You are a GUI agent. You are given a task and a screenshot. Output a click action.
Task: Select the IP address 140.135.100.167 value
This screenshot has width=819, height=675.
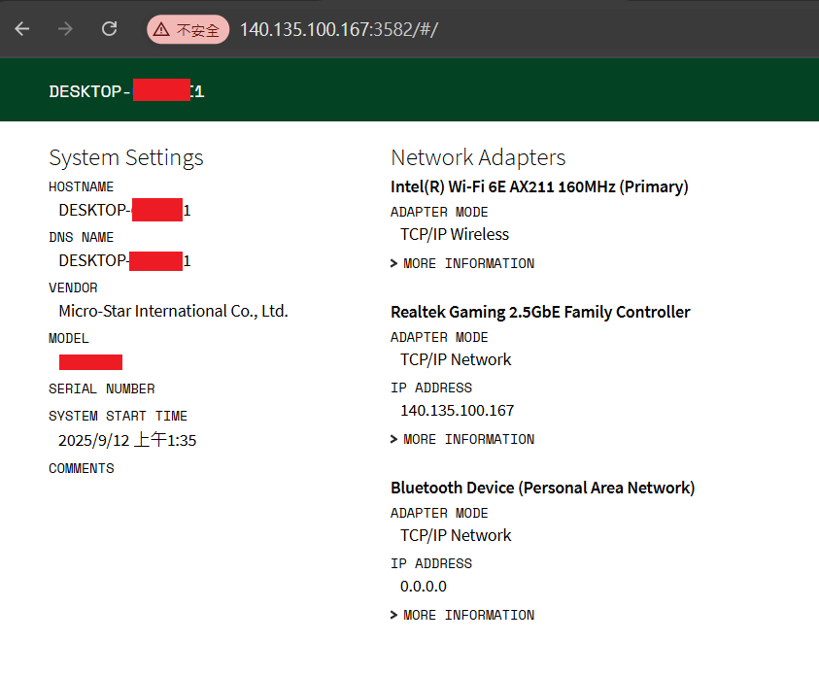(x=457, y=410)
